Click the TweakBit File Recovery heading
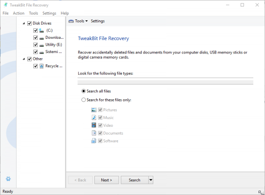Screen dimensions: 265x195 pyautogui.click(x=103, y=38)
